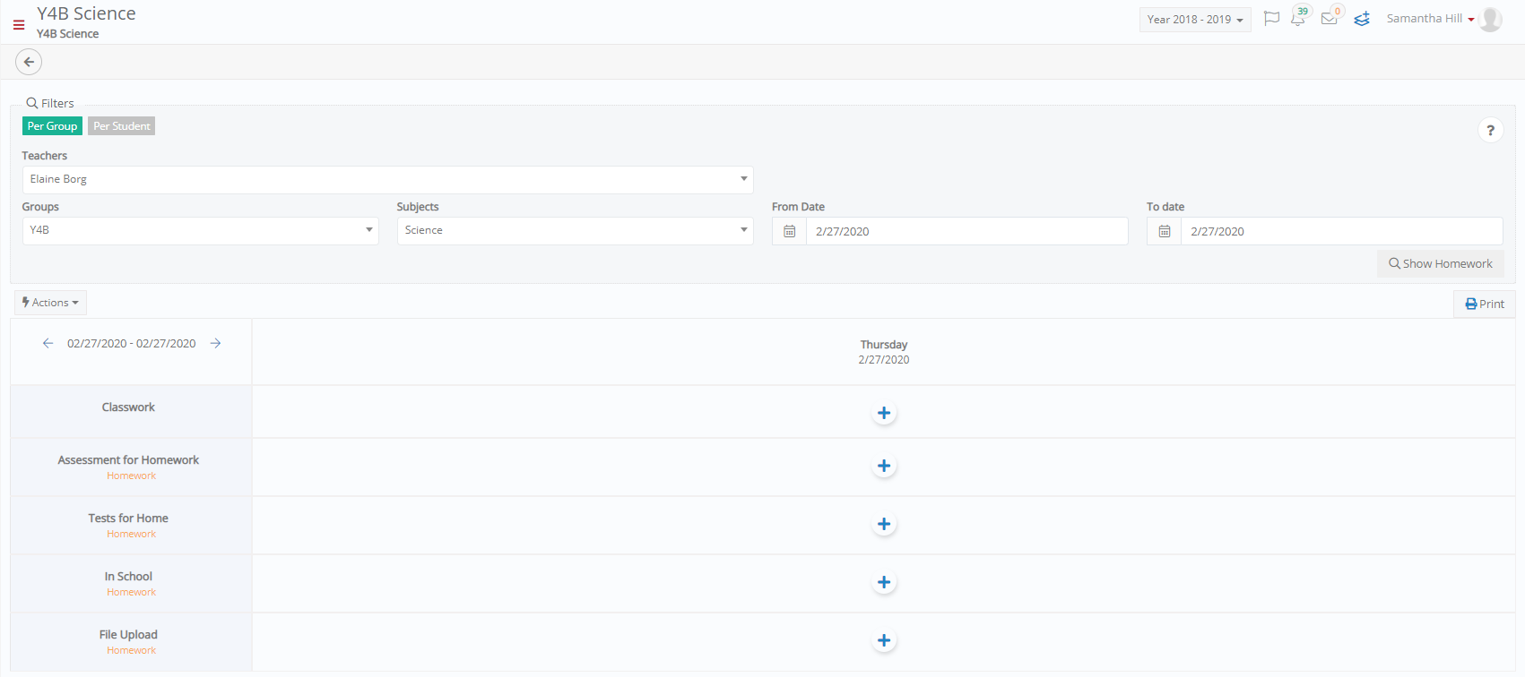Open the Groups dropdown showing Y4B

coord(200,230)
